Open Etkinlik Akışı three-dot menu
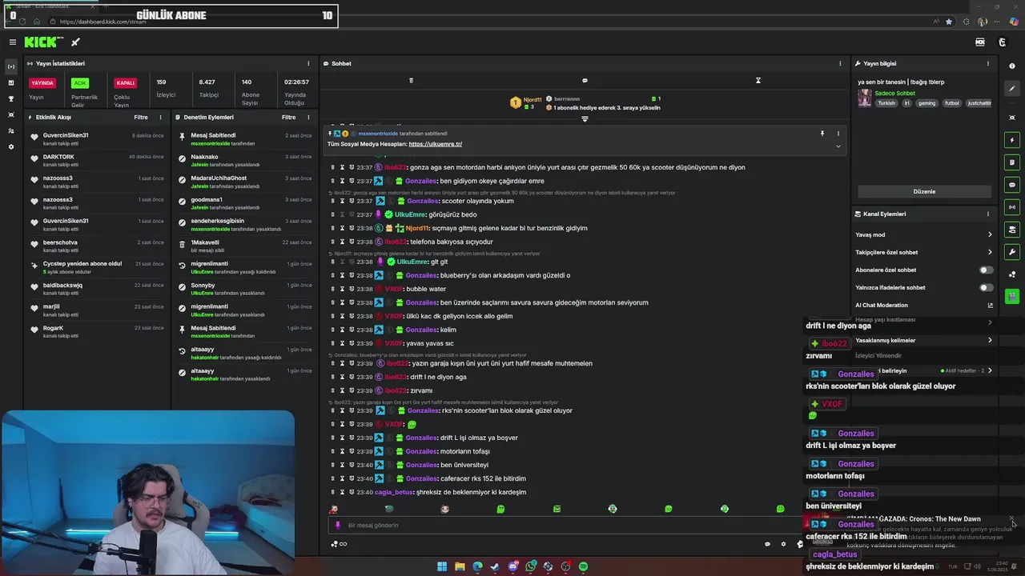Viewport: 1025px width, 576px height. tap(160, 117)
